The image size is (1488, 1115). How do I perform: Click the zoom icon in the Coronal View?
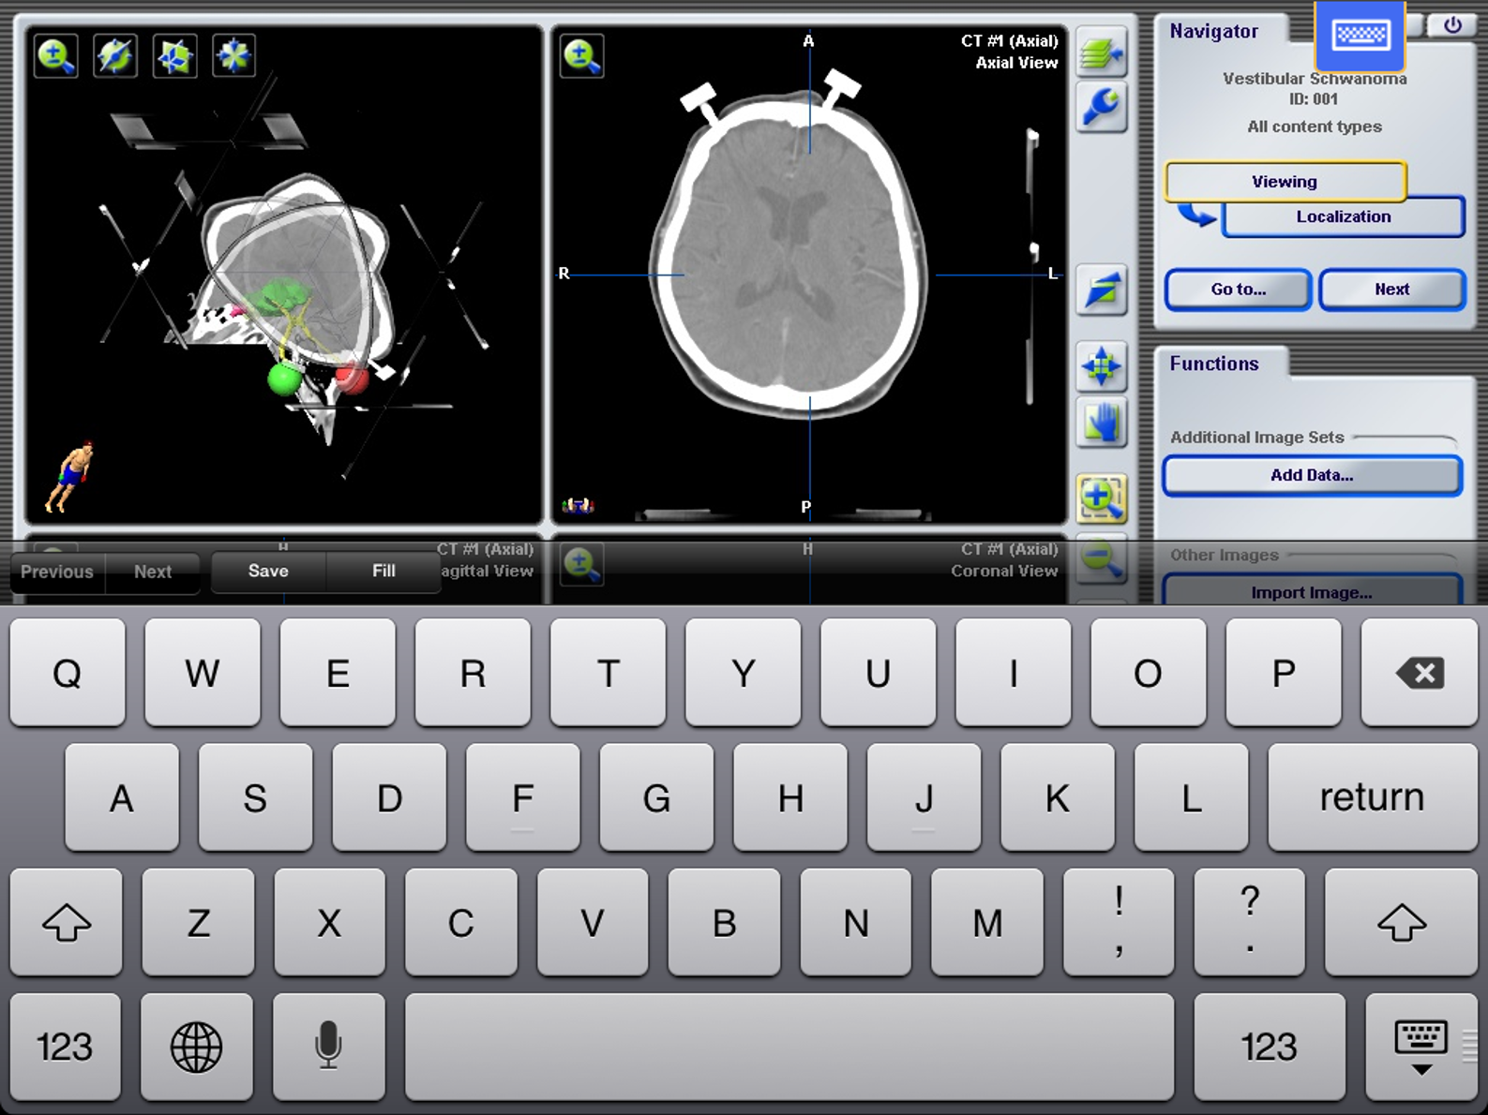coord(582,564)
